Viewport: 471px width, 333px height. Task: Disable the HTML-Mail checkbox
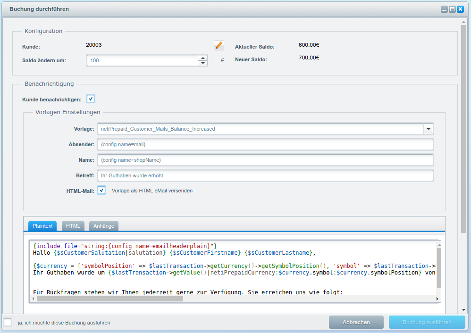(x=101, y=190)
